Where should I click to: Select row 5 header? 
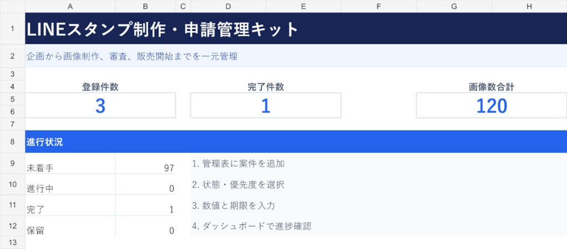(13, 100)
